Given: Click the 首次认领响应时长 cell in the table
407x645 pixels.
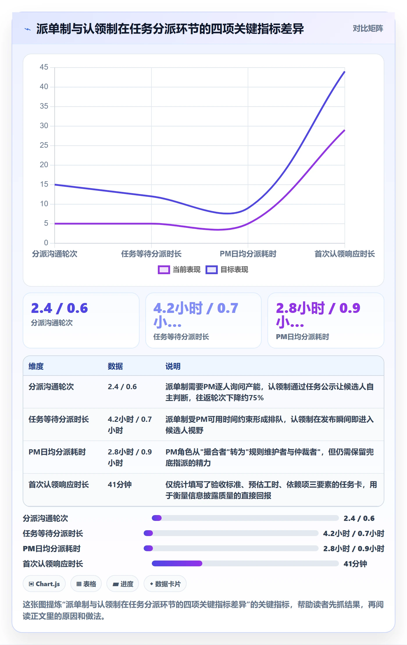Looking at the screenshot, I should 59,484.
